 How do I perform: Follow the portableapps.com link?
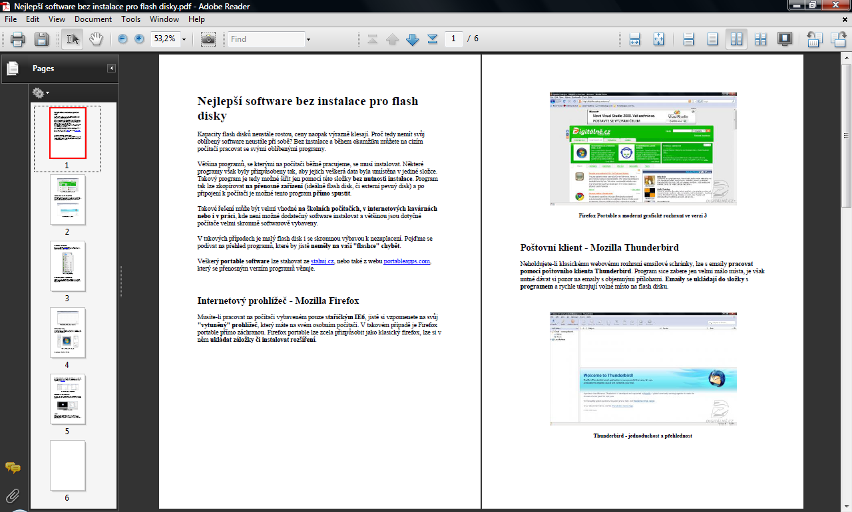point(407,261)
